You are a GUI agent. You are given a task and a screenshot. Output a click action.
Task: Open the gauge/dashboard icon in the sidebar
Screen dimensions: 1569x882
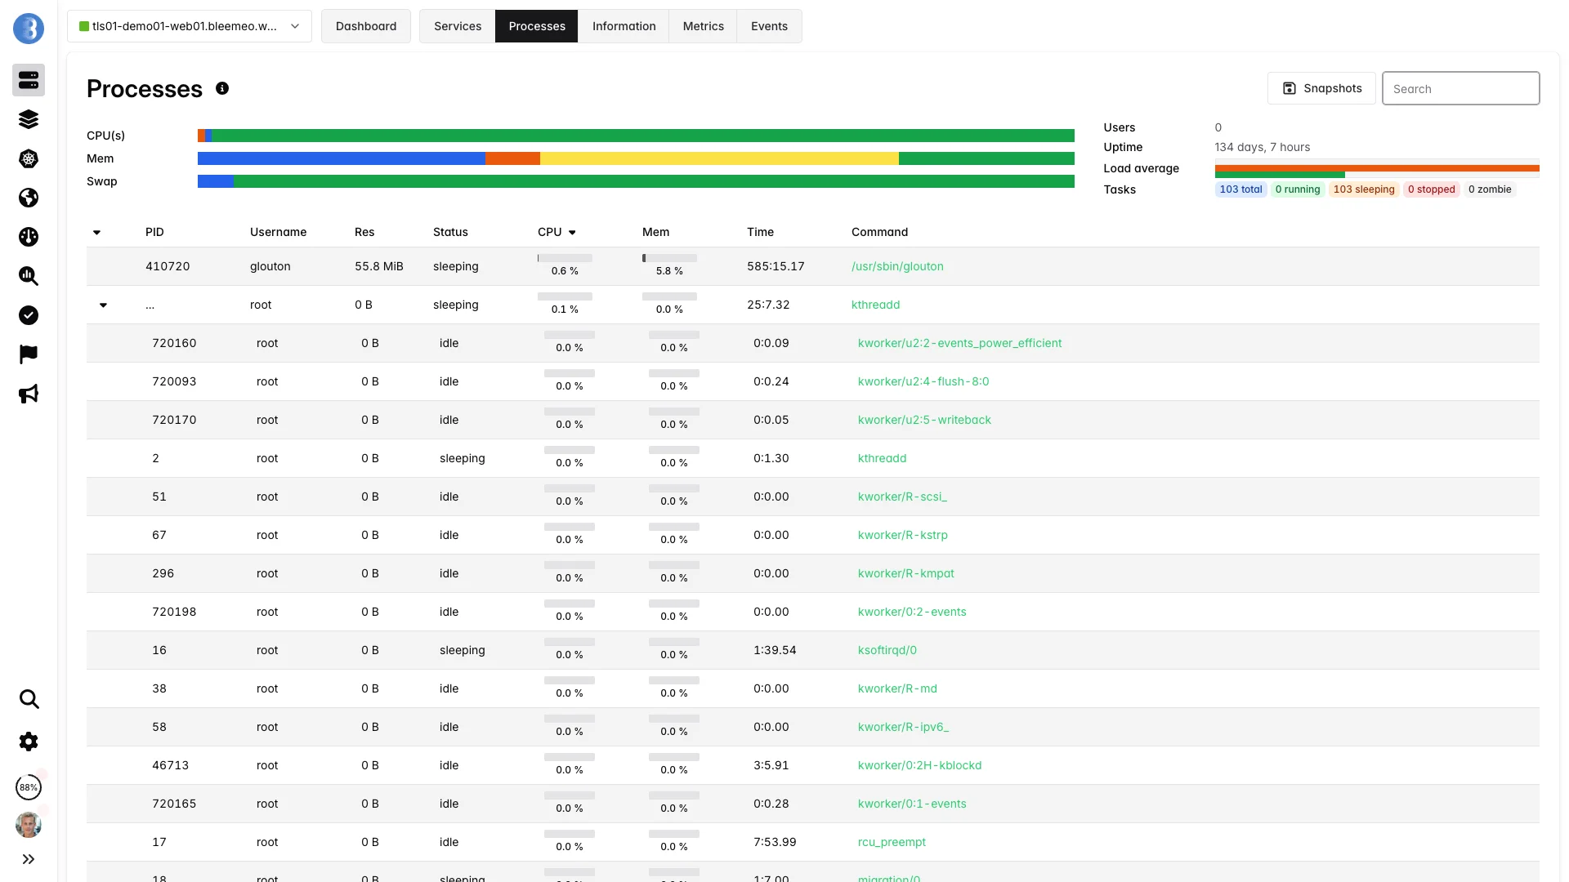tap(29, 237)
